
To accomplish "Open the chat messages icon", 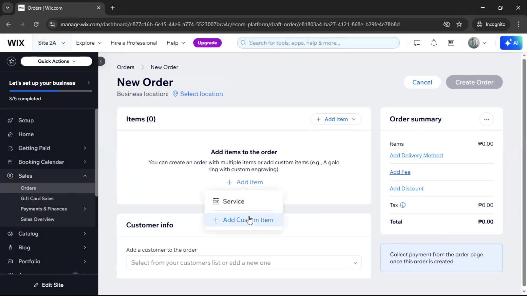I will [417, 43].
